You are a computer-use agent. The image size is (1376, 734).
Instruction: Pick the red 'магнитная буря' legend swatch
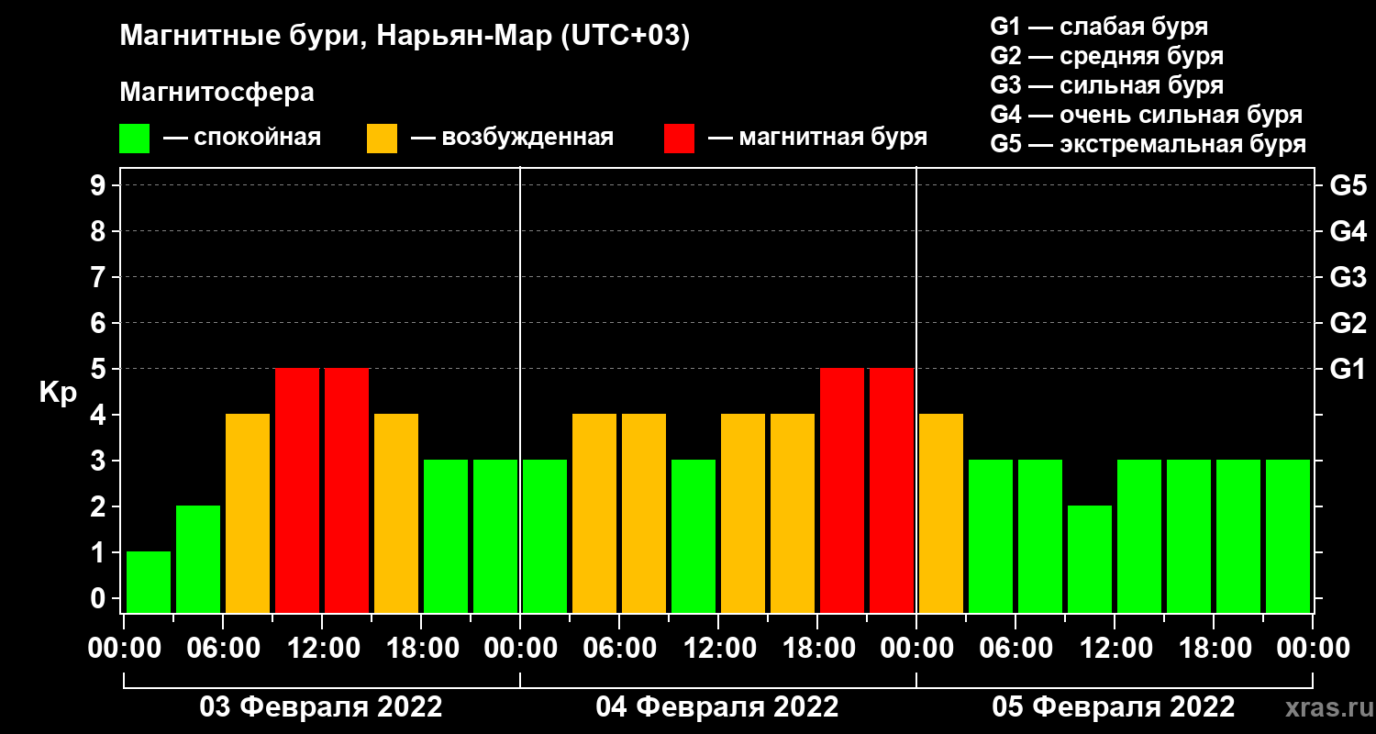coord(679,139)
